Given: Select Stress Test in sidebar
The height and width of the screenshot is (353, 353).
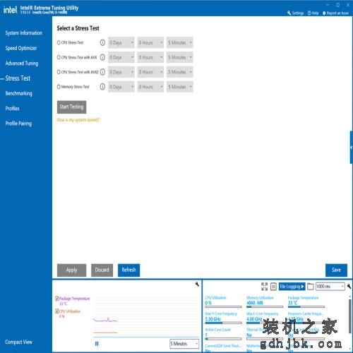Looking at the screenshot, I should [x=18, y=78].
